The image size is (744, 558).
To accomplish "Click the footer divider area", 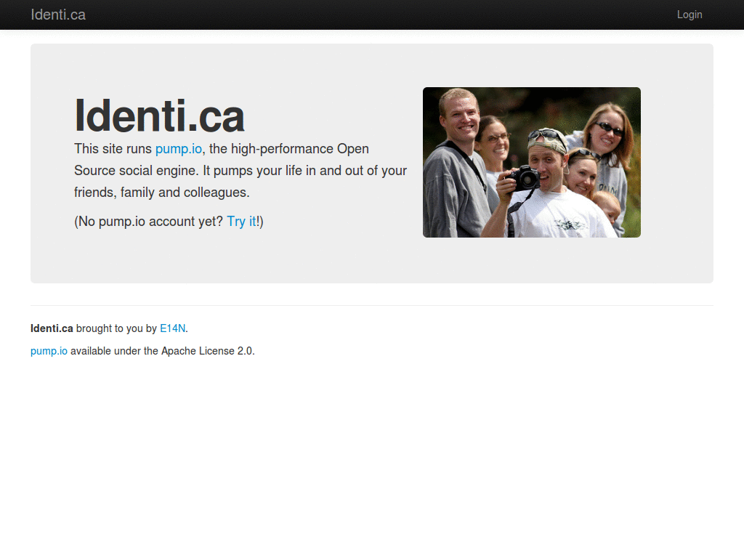I will coord(372,305).
